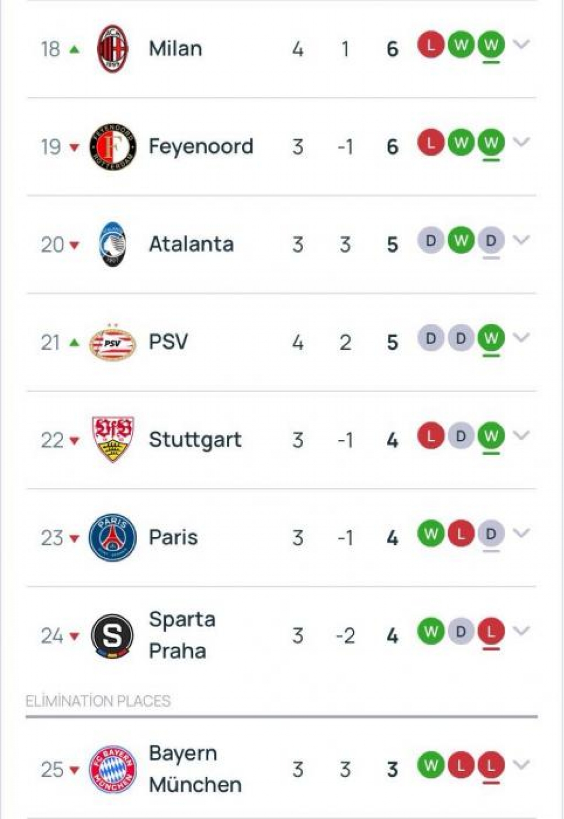Click Paris's latest D form badge
This screenshot has width=564, height=819.
491,534
